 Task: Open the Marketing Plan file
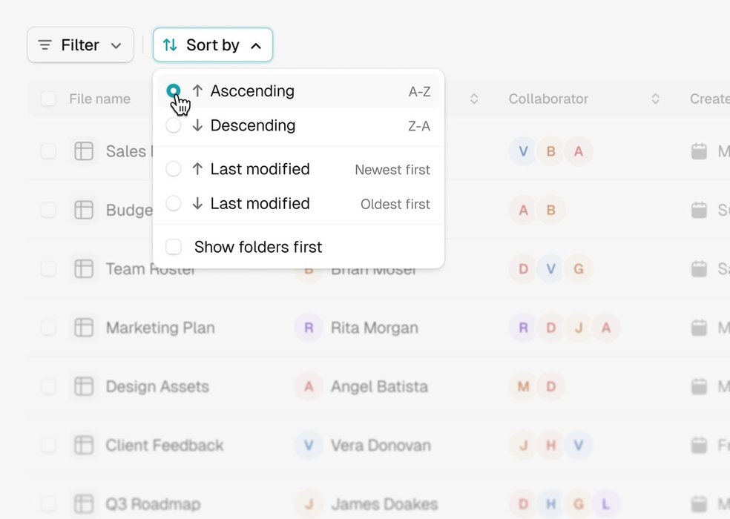pos(160,328)
